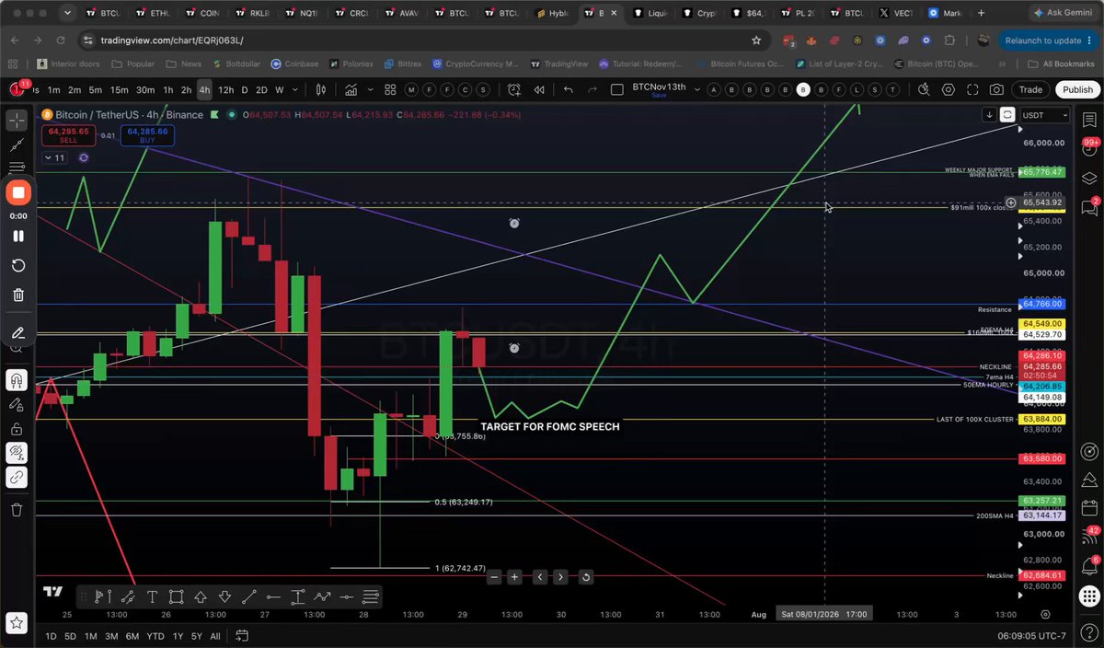
Task: Take a chart snapshot with the camera icon
Action: 996,89
